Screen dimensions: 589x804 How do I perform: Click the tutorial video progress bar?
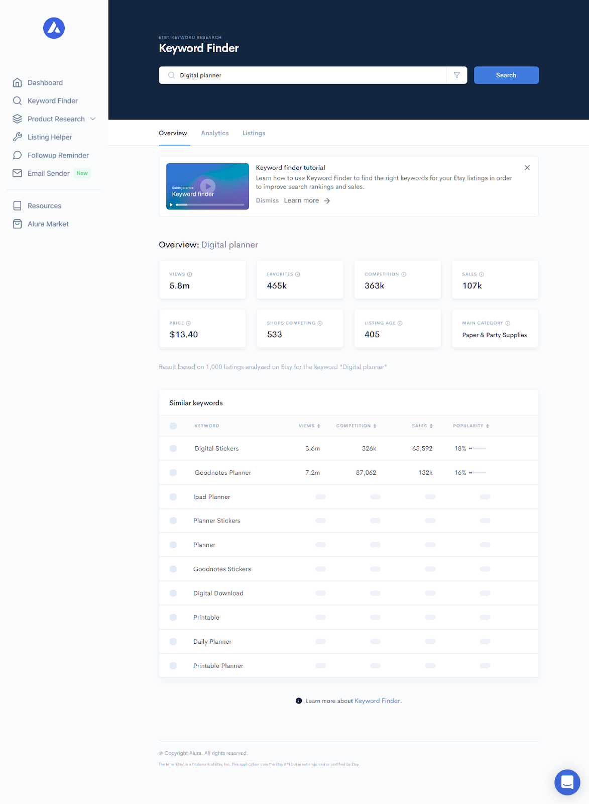210,205
